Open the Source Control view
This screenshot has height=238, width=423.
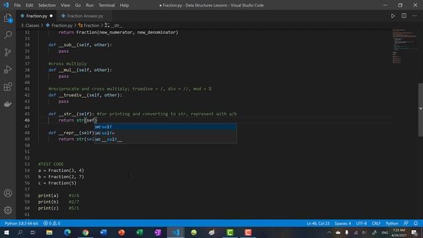tap(8, 52)
